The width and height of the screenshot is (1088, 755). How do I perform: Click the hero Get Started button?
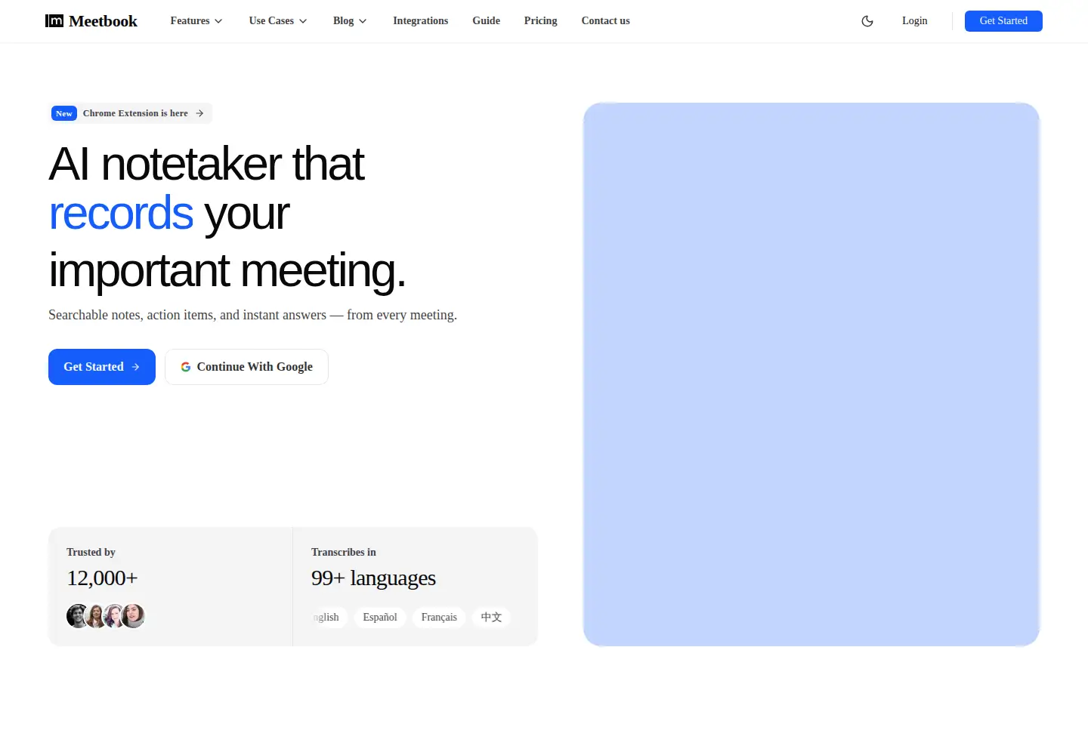tap(102, 367)
